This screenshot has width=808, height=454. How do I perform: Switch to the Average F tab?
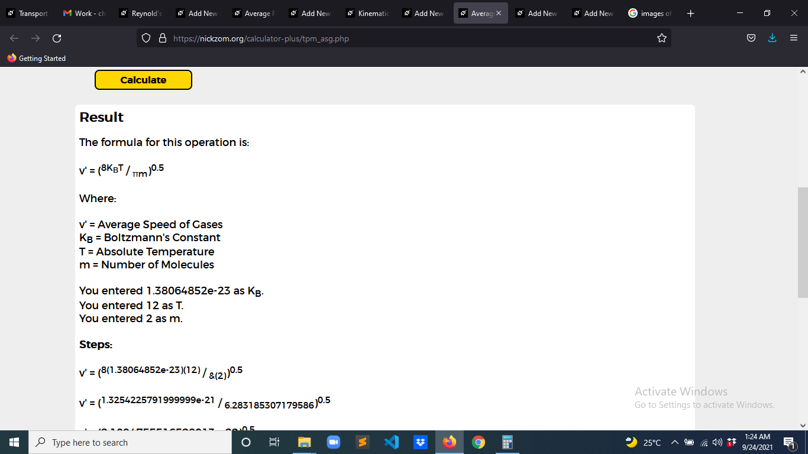click(254, 13)
